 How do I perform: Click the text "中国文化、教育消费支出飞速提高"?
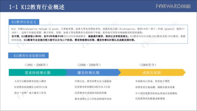pos(93,81)
